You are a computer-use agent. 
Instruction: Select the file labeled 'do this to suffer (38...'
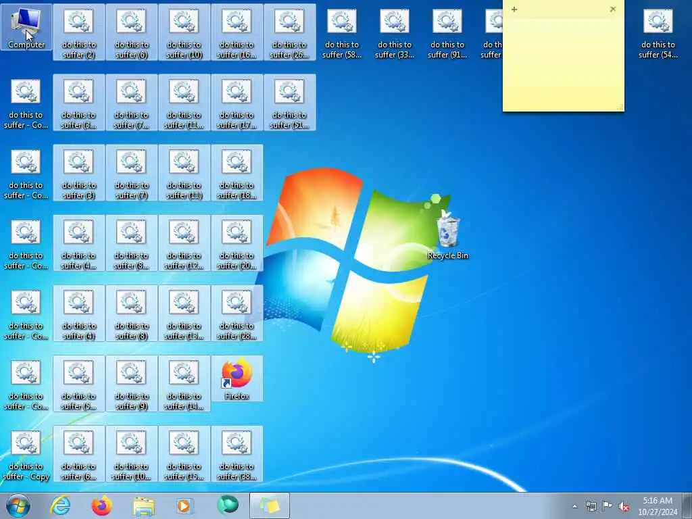(x=237, y=453)
